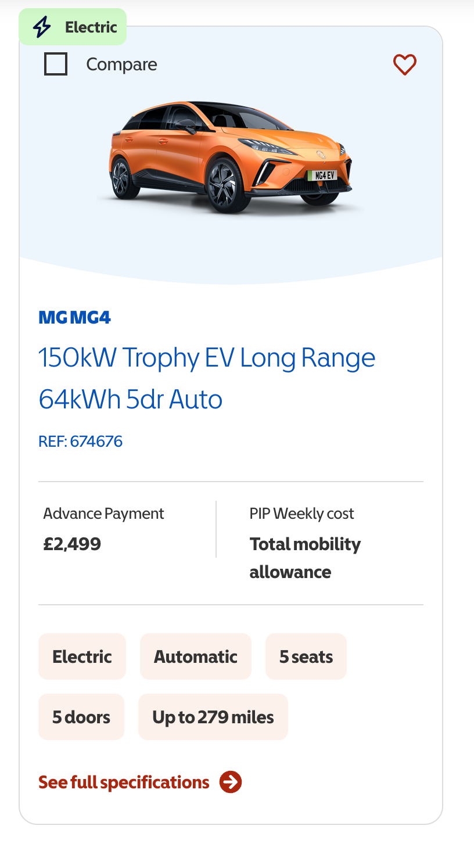Tick the Compare checkbox

coord(56,64)
